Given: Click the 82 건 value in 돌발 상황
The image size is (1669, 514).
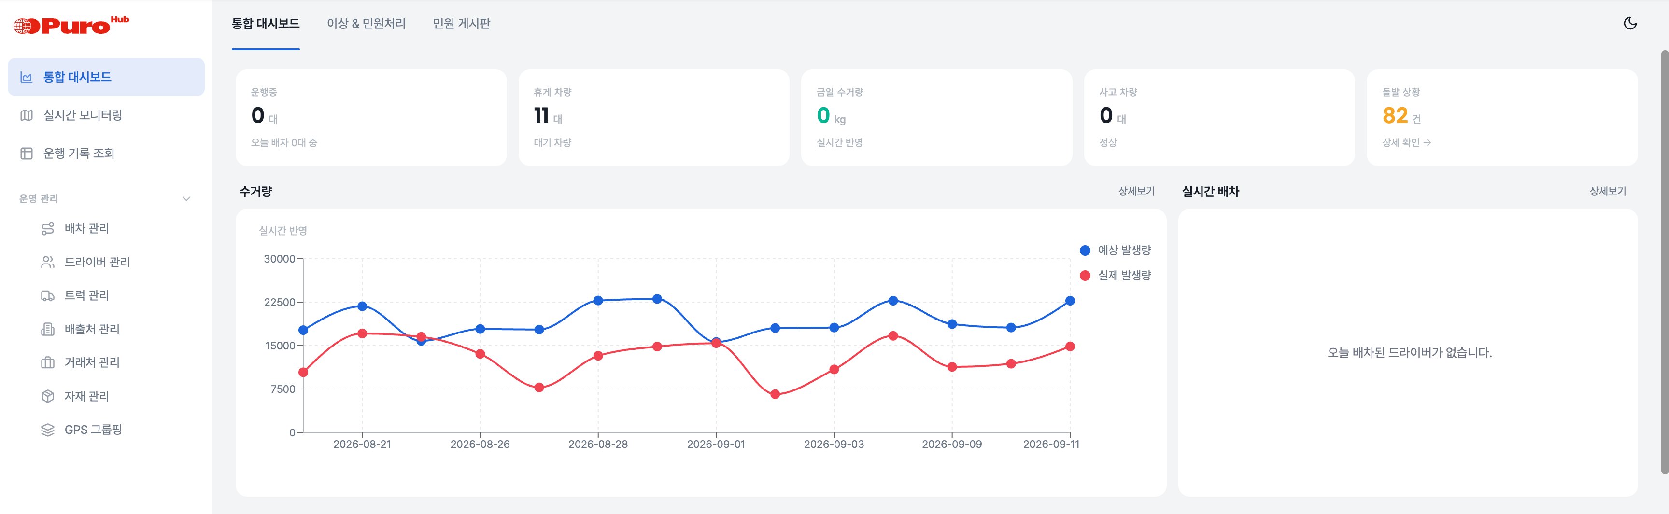Looking at the screenshot, I should point(1401,116).
